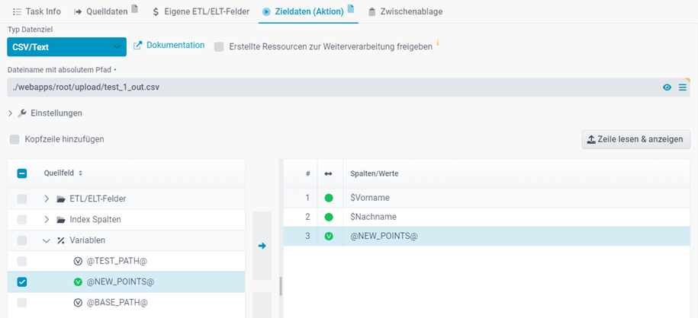Click the V icon of @TEST_PATH@
This screenshot has width=698, height=318.
click(x=78, y=261)
